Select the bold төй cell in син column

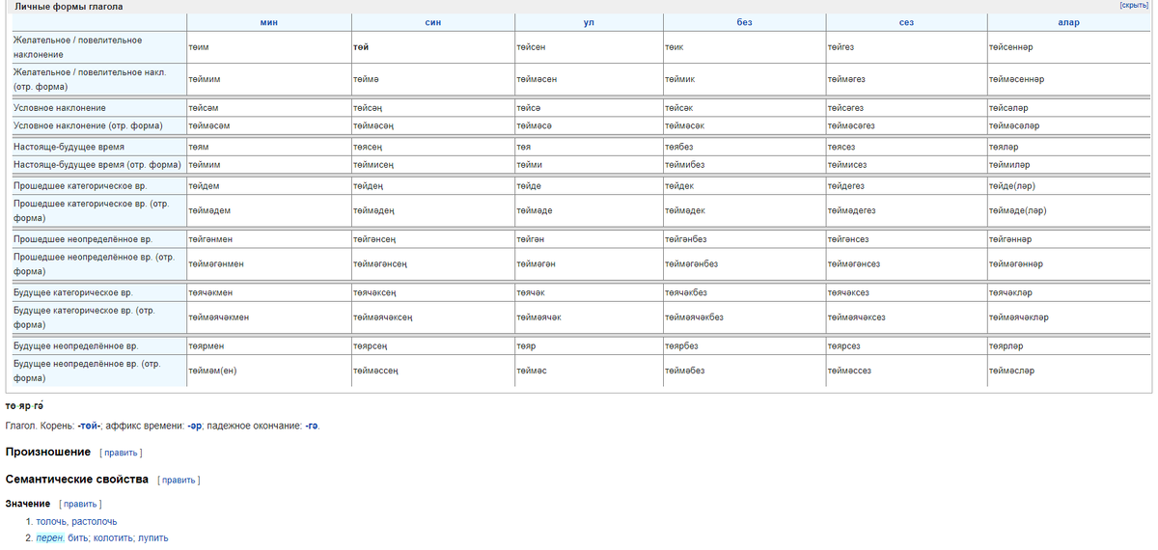363,46
